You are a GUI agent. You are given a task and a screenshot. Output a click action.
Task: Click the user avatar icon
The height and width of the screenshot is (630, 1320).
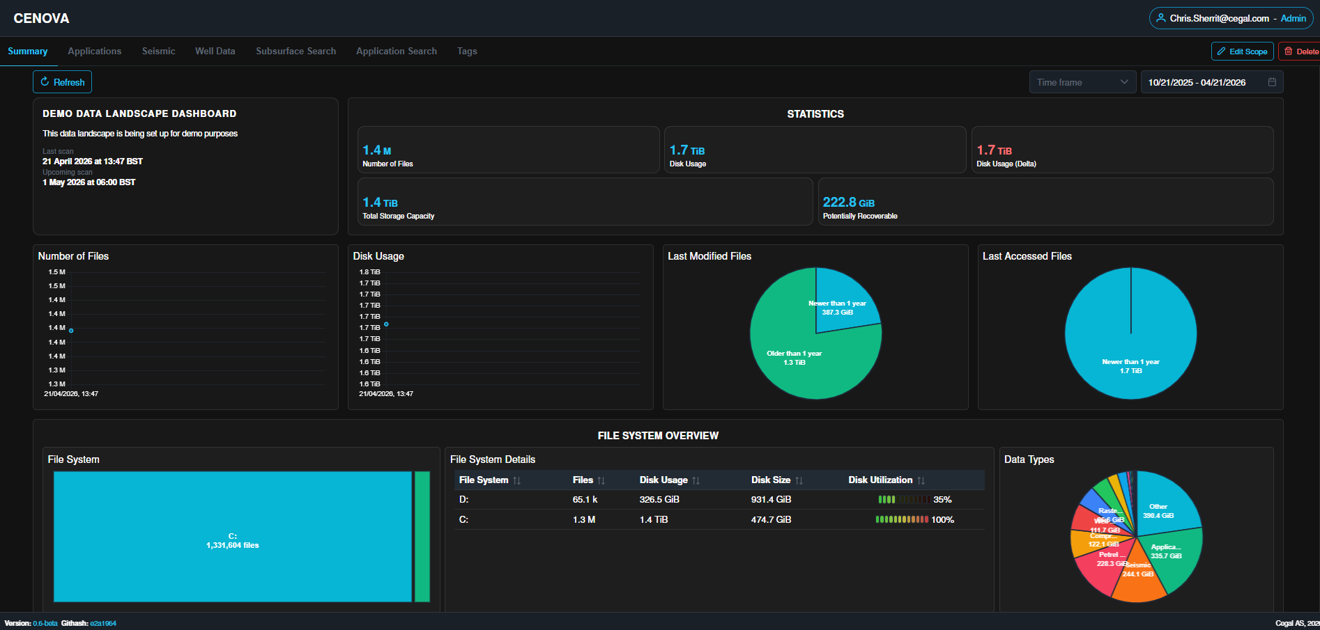click(x=1161, y=18)
